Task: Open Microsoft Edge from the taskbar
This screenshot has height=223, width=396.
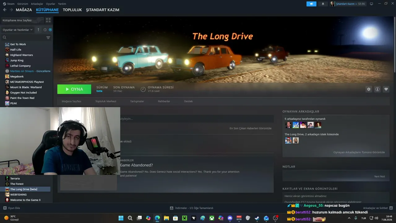Action: pos(157,218)
